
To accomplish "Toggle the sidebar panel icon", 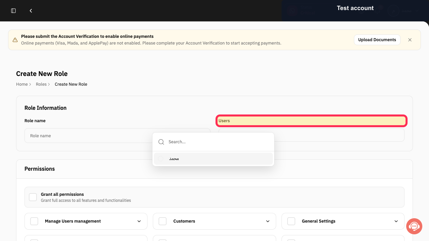I will (13, 11).
